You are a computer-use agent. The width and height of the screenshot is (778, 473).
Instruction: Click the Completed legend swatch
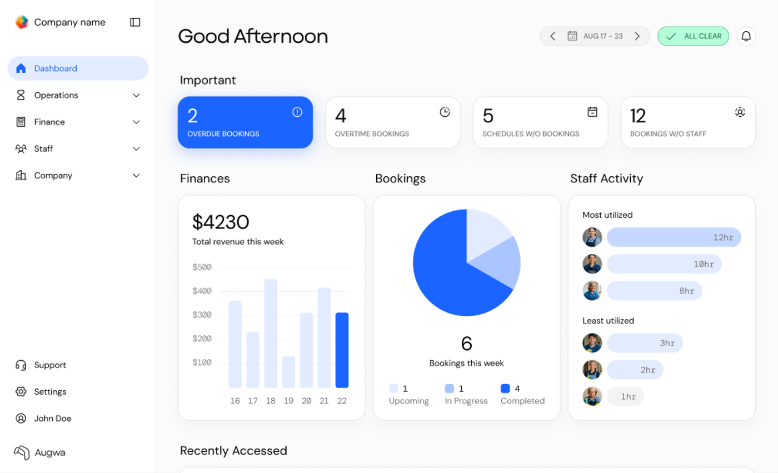coord(505,389)
